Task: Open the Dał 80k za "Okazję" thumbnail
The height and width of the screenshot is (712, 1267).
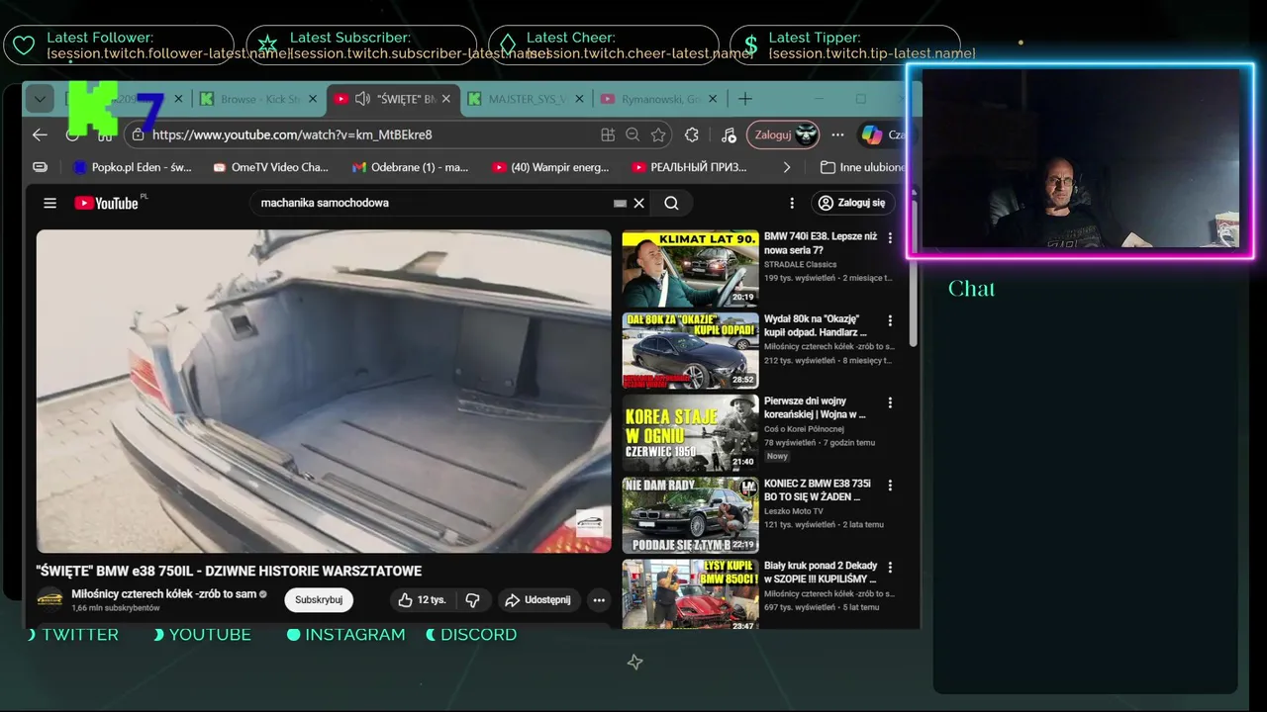Action: pos(690,350)
